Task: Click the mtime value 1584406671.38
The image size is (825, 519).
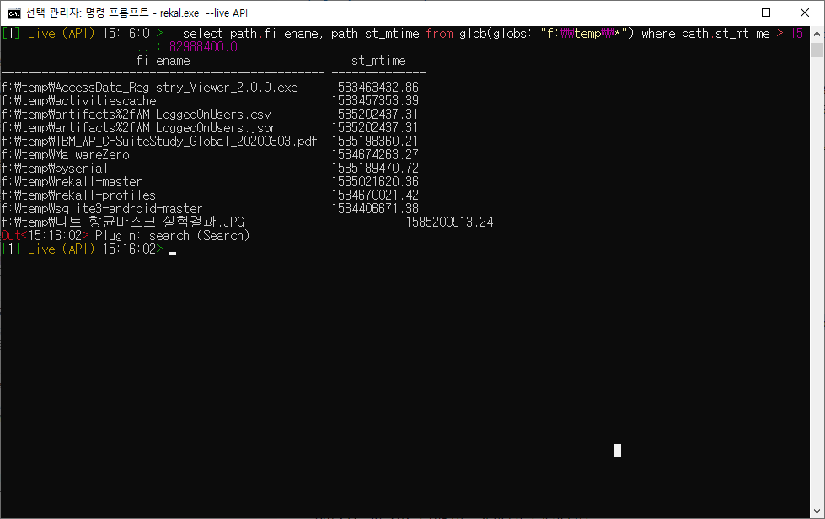Action: [x=375, y=209]
